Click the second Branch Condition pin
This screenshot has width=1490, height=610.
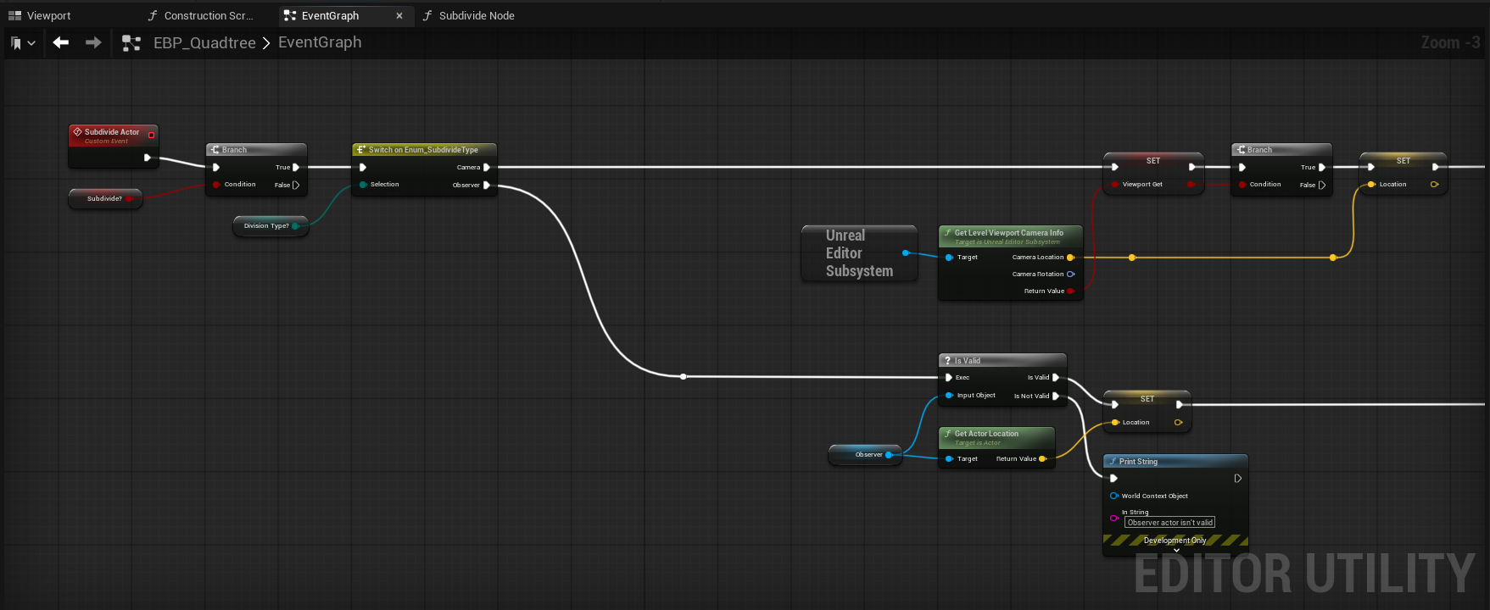click(x=1242, y=185)
